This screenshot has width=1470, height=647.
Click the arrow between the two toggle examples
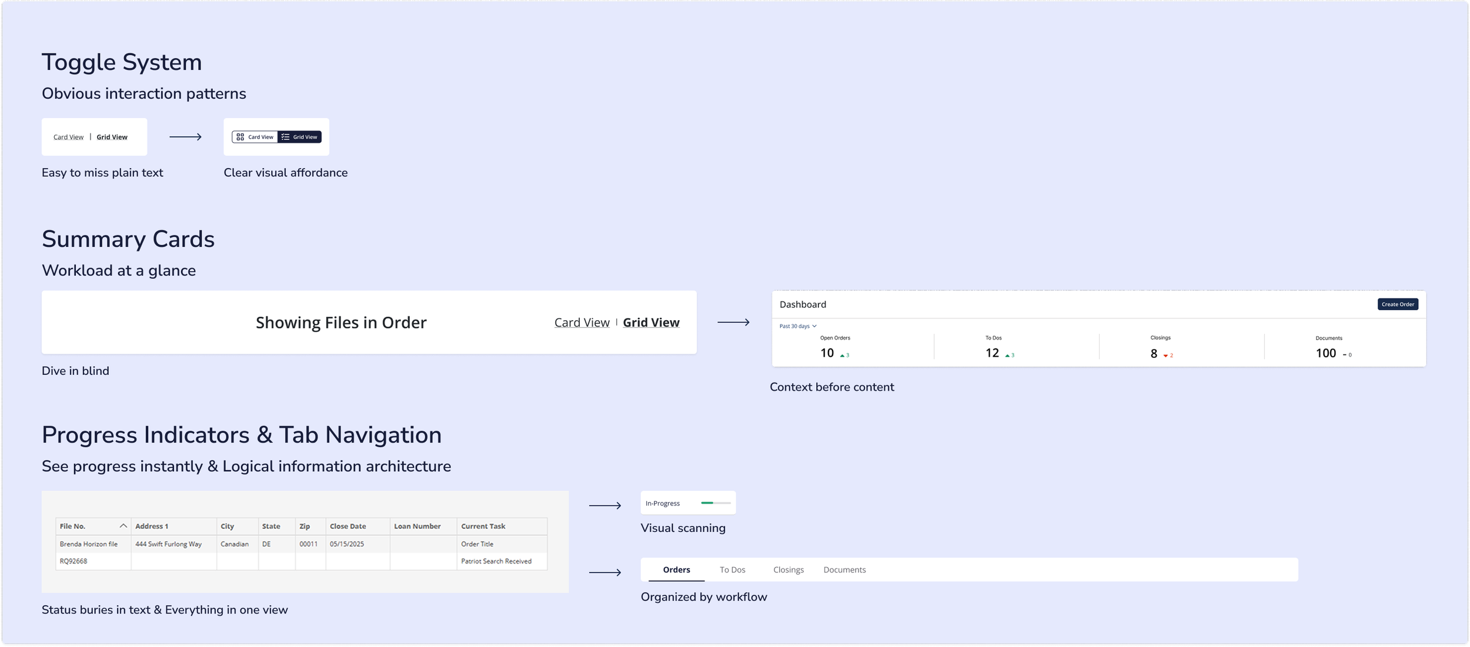185,137
